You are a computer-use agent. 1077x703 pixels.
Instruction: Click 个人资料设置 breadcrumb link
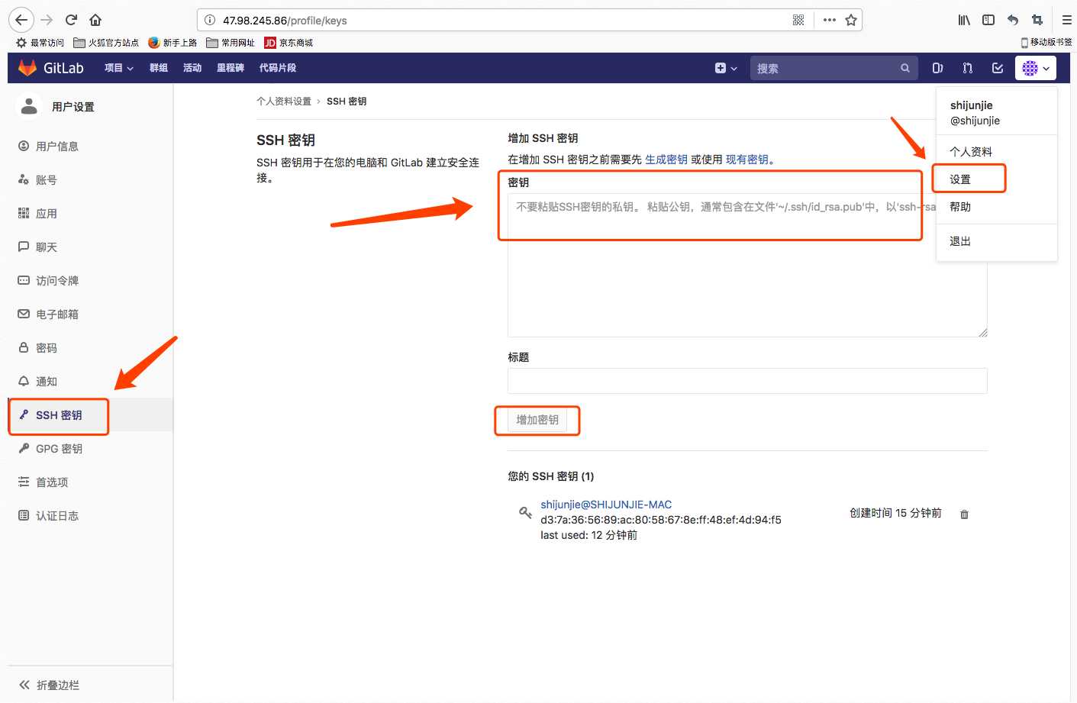pyautogui.click(x=284, y=102)
